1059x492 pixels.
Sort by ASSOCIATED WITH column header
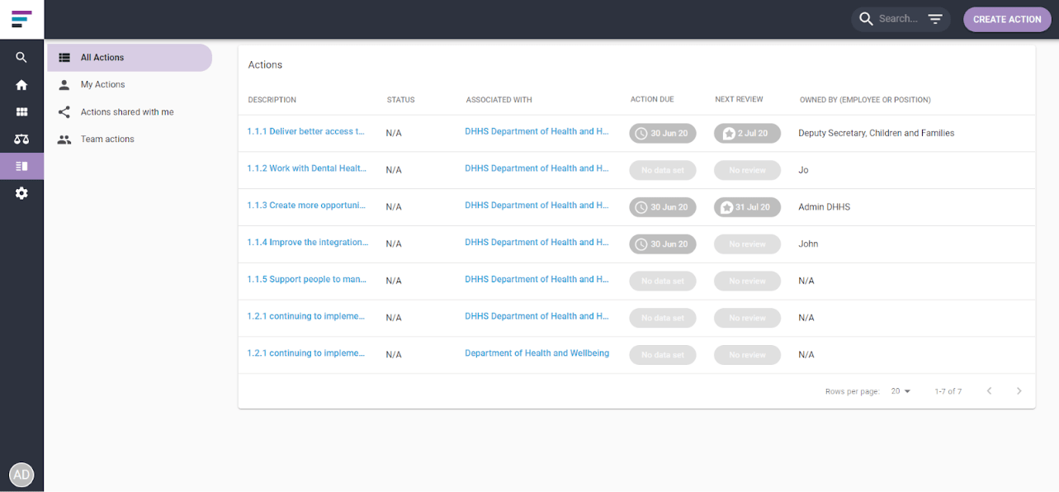499,100
